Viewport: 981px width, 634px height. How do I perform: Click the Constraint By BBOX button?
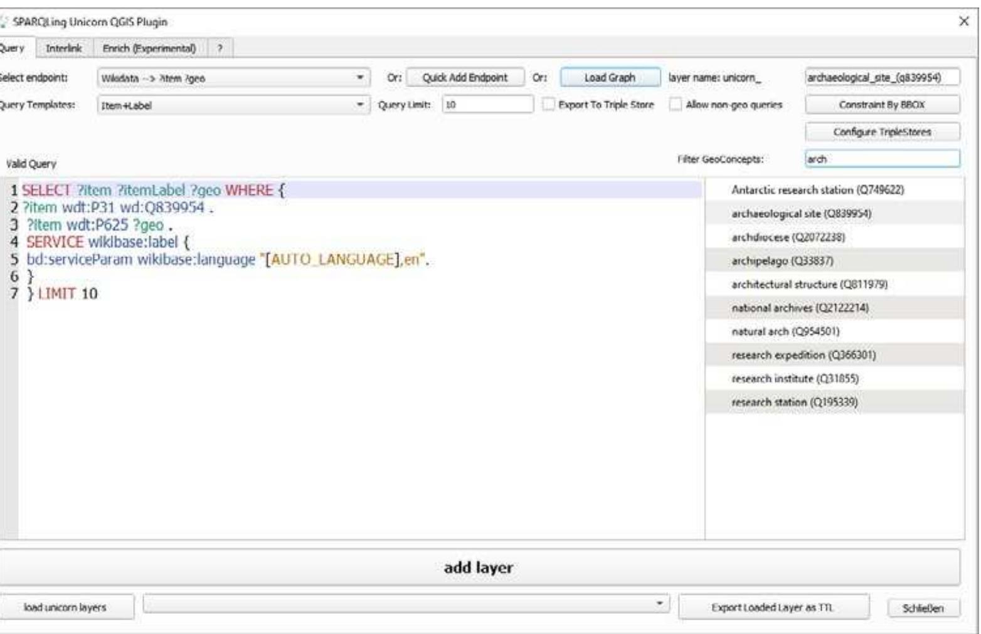click(881, 105)
